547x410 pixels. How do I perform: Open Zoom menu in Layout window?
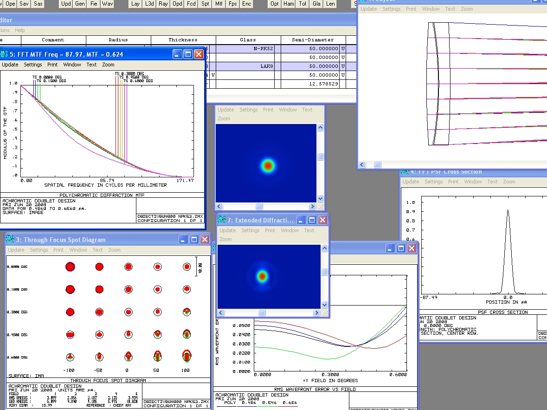coord(466,9)
